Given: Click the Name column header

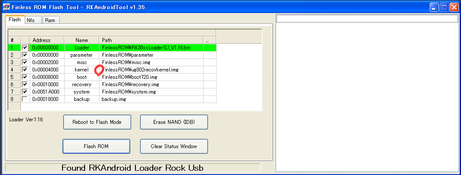Looking at the screenshot, I should [82, 40].
